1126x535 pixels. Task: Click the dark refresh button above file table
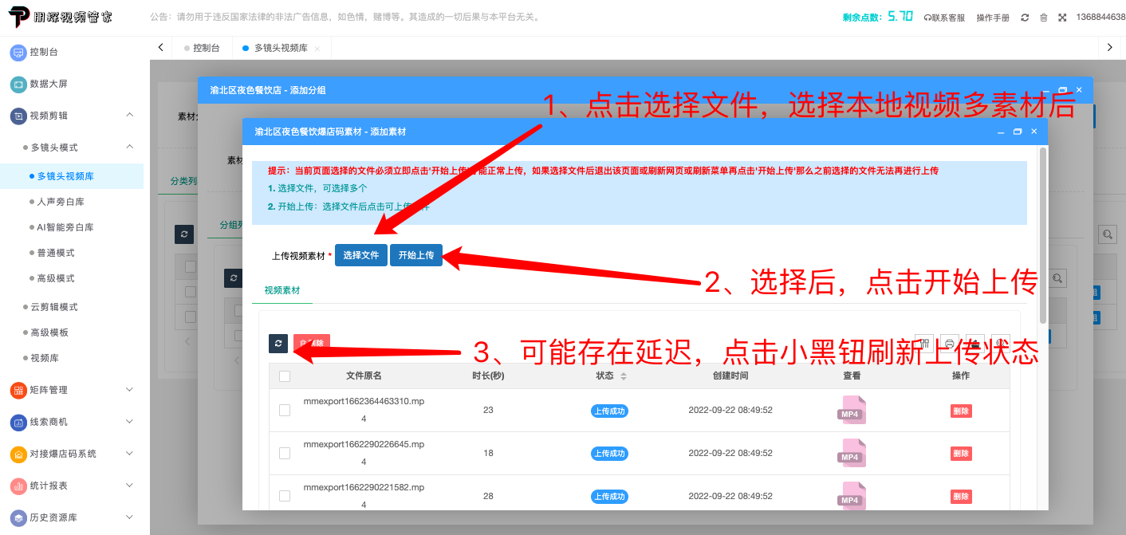pos(278,343)
